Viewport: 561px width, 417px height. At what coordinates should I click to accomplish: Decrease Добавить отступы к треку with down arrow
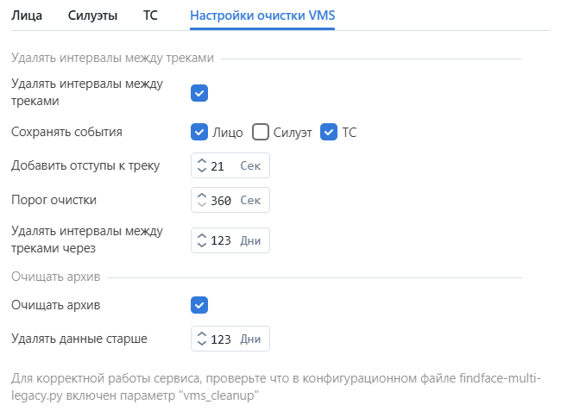(202, 170)
